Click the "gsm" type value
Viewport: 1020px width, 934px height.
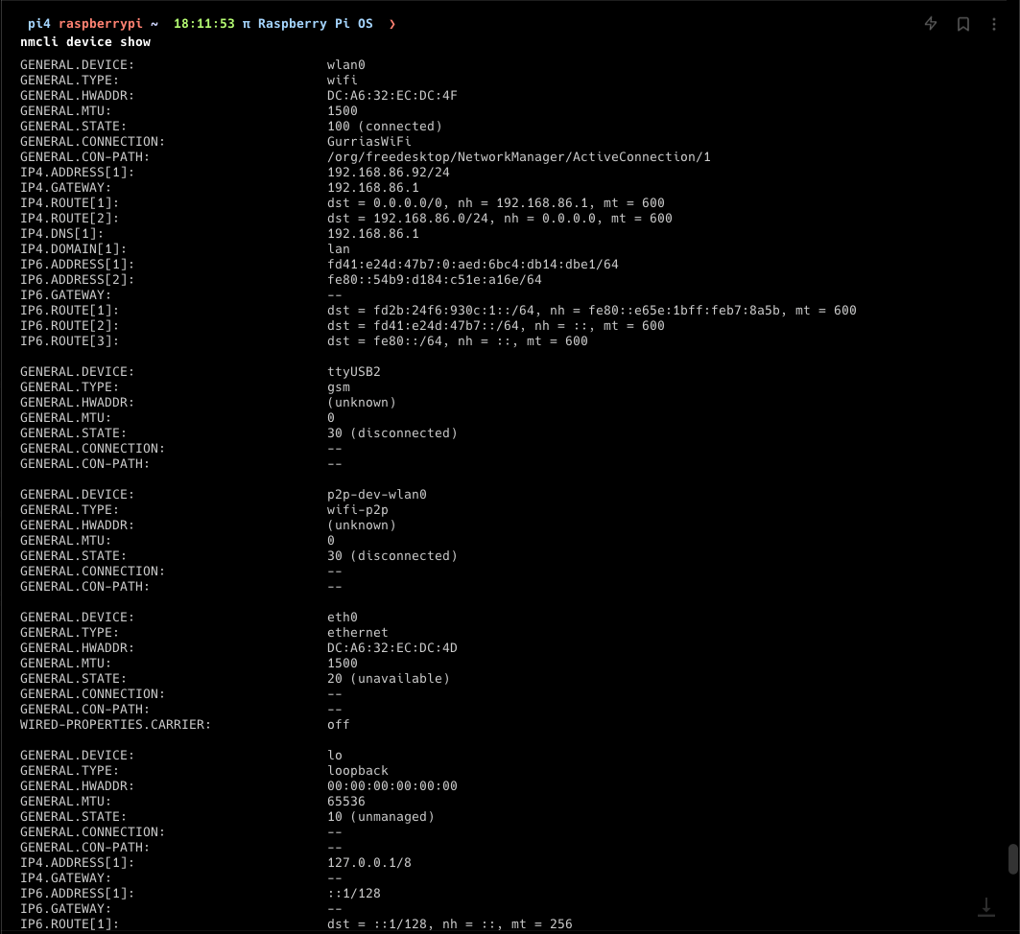(339, 387)
